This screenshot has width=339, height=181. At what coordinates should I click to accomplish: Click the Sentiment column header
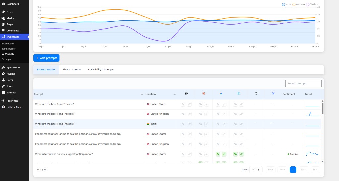click(x=289, y=94)
